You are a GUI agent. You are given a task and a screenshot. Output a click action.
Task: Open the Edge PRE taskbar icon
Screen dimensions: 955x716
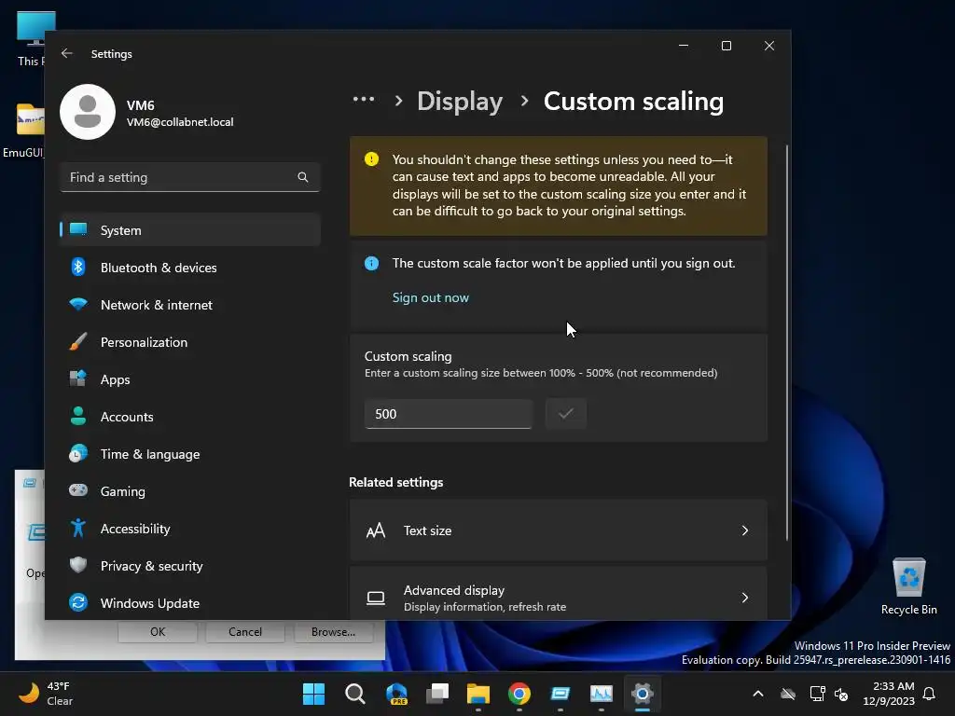coord(396,694)
